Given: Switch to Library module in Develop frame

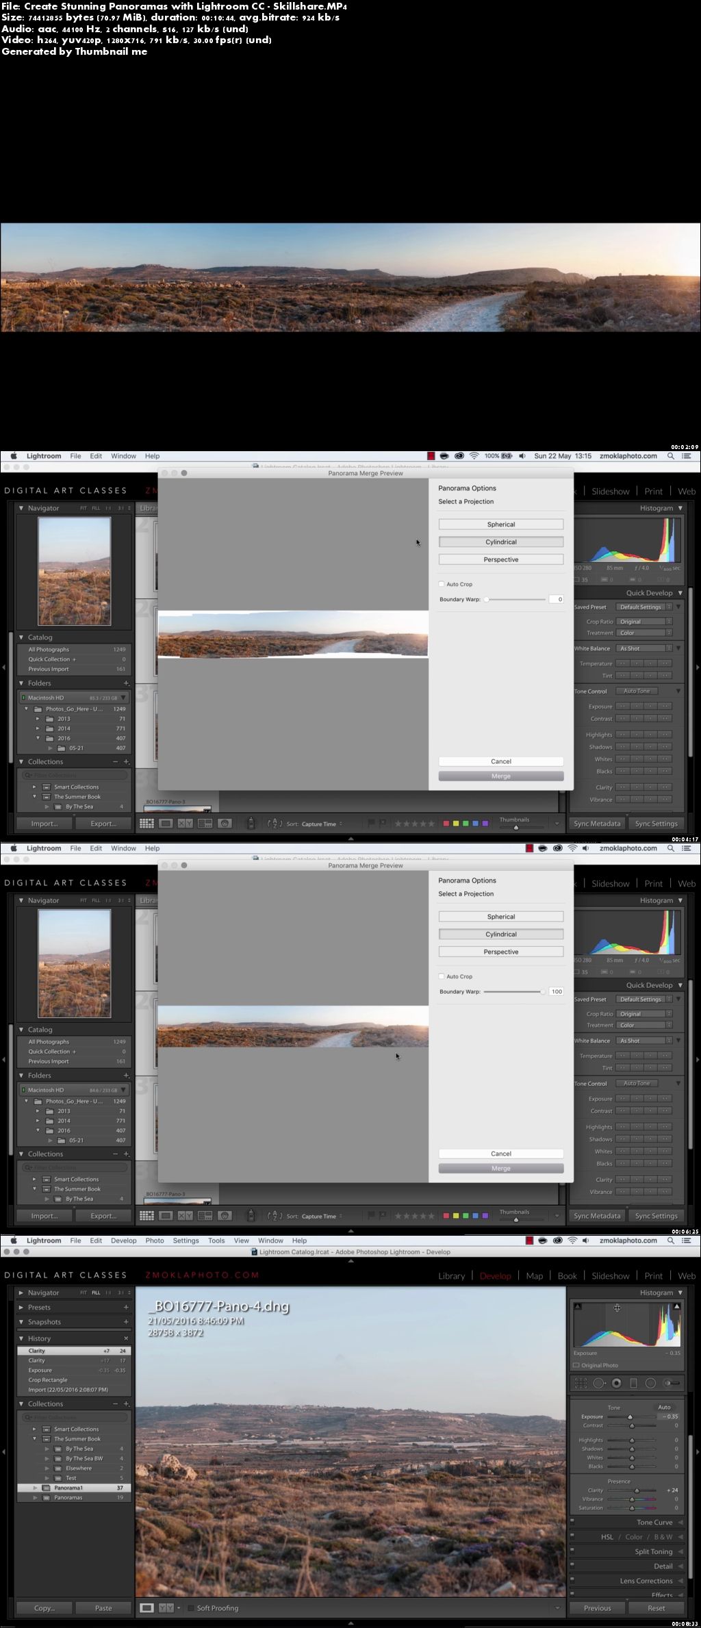Looking at the screenshot, I should click(451, 1276).
